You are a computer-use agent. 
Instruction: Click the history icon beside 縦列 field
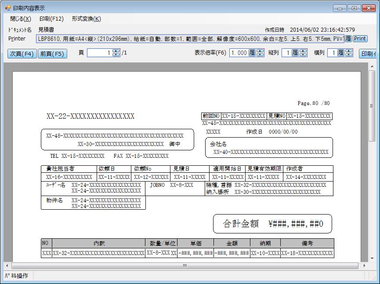point(295,53)
